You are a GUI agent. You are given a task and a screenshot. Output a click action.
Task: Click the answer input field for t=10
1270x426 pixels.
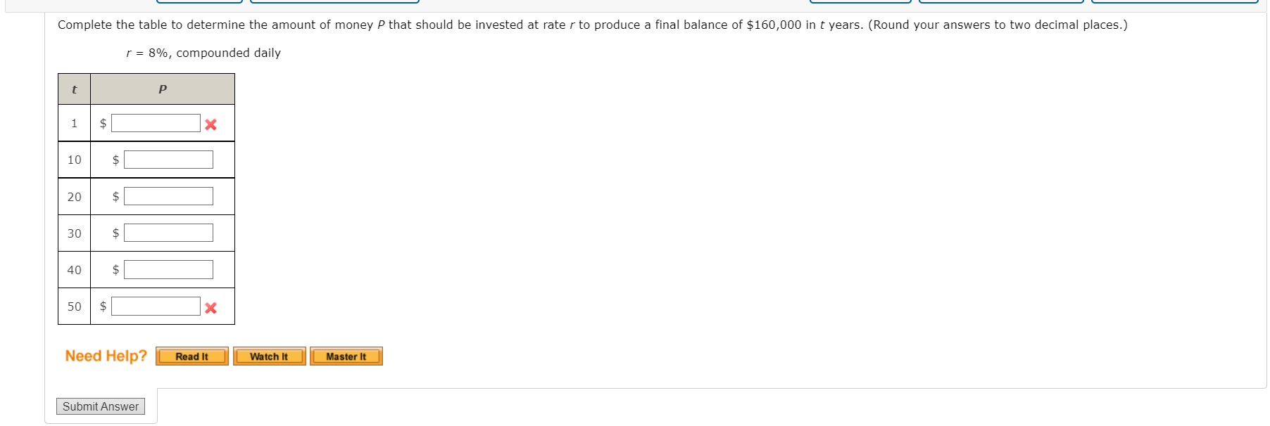168,160
